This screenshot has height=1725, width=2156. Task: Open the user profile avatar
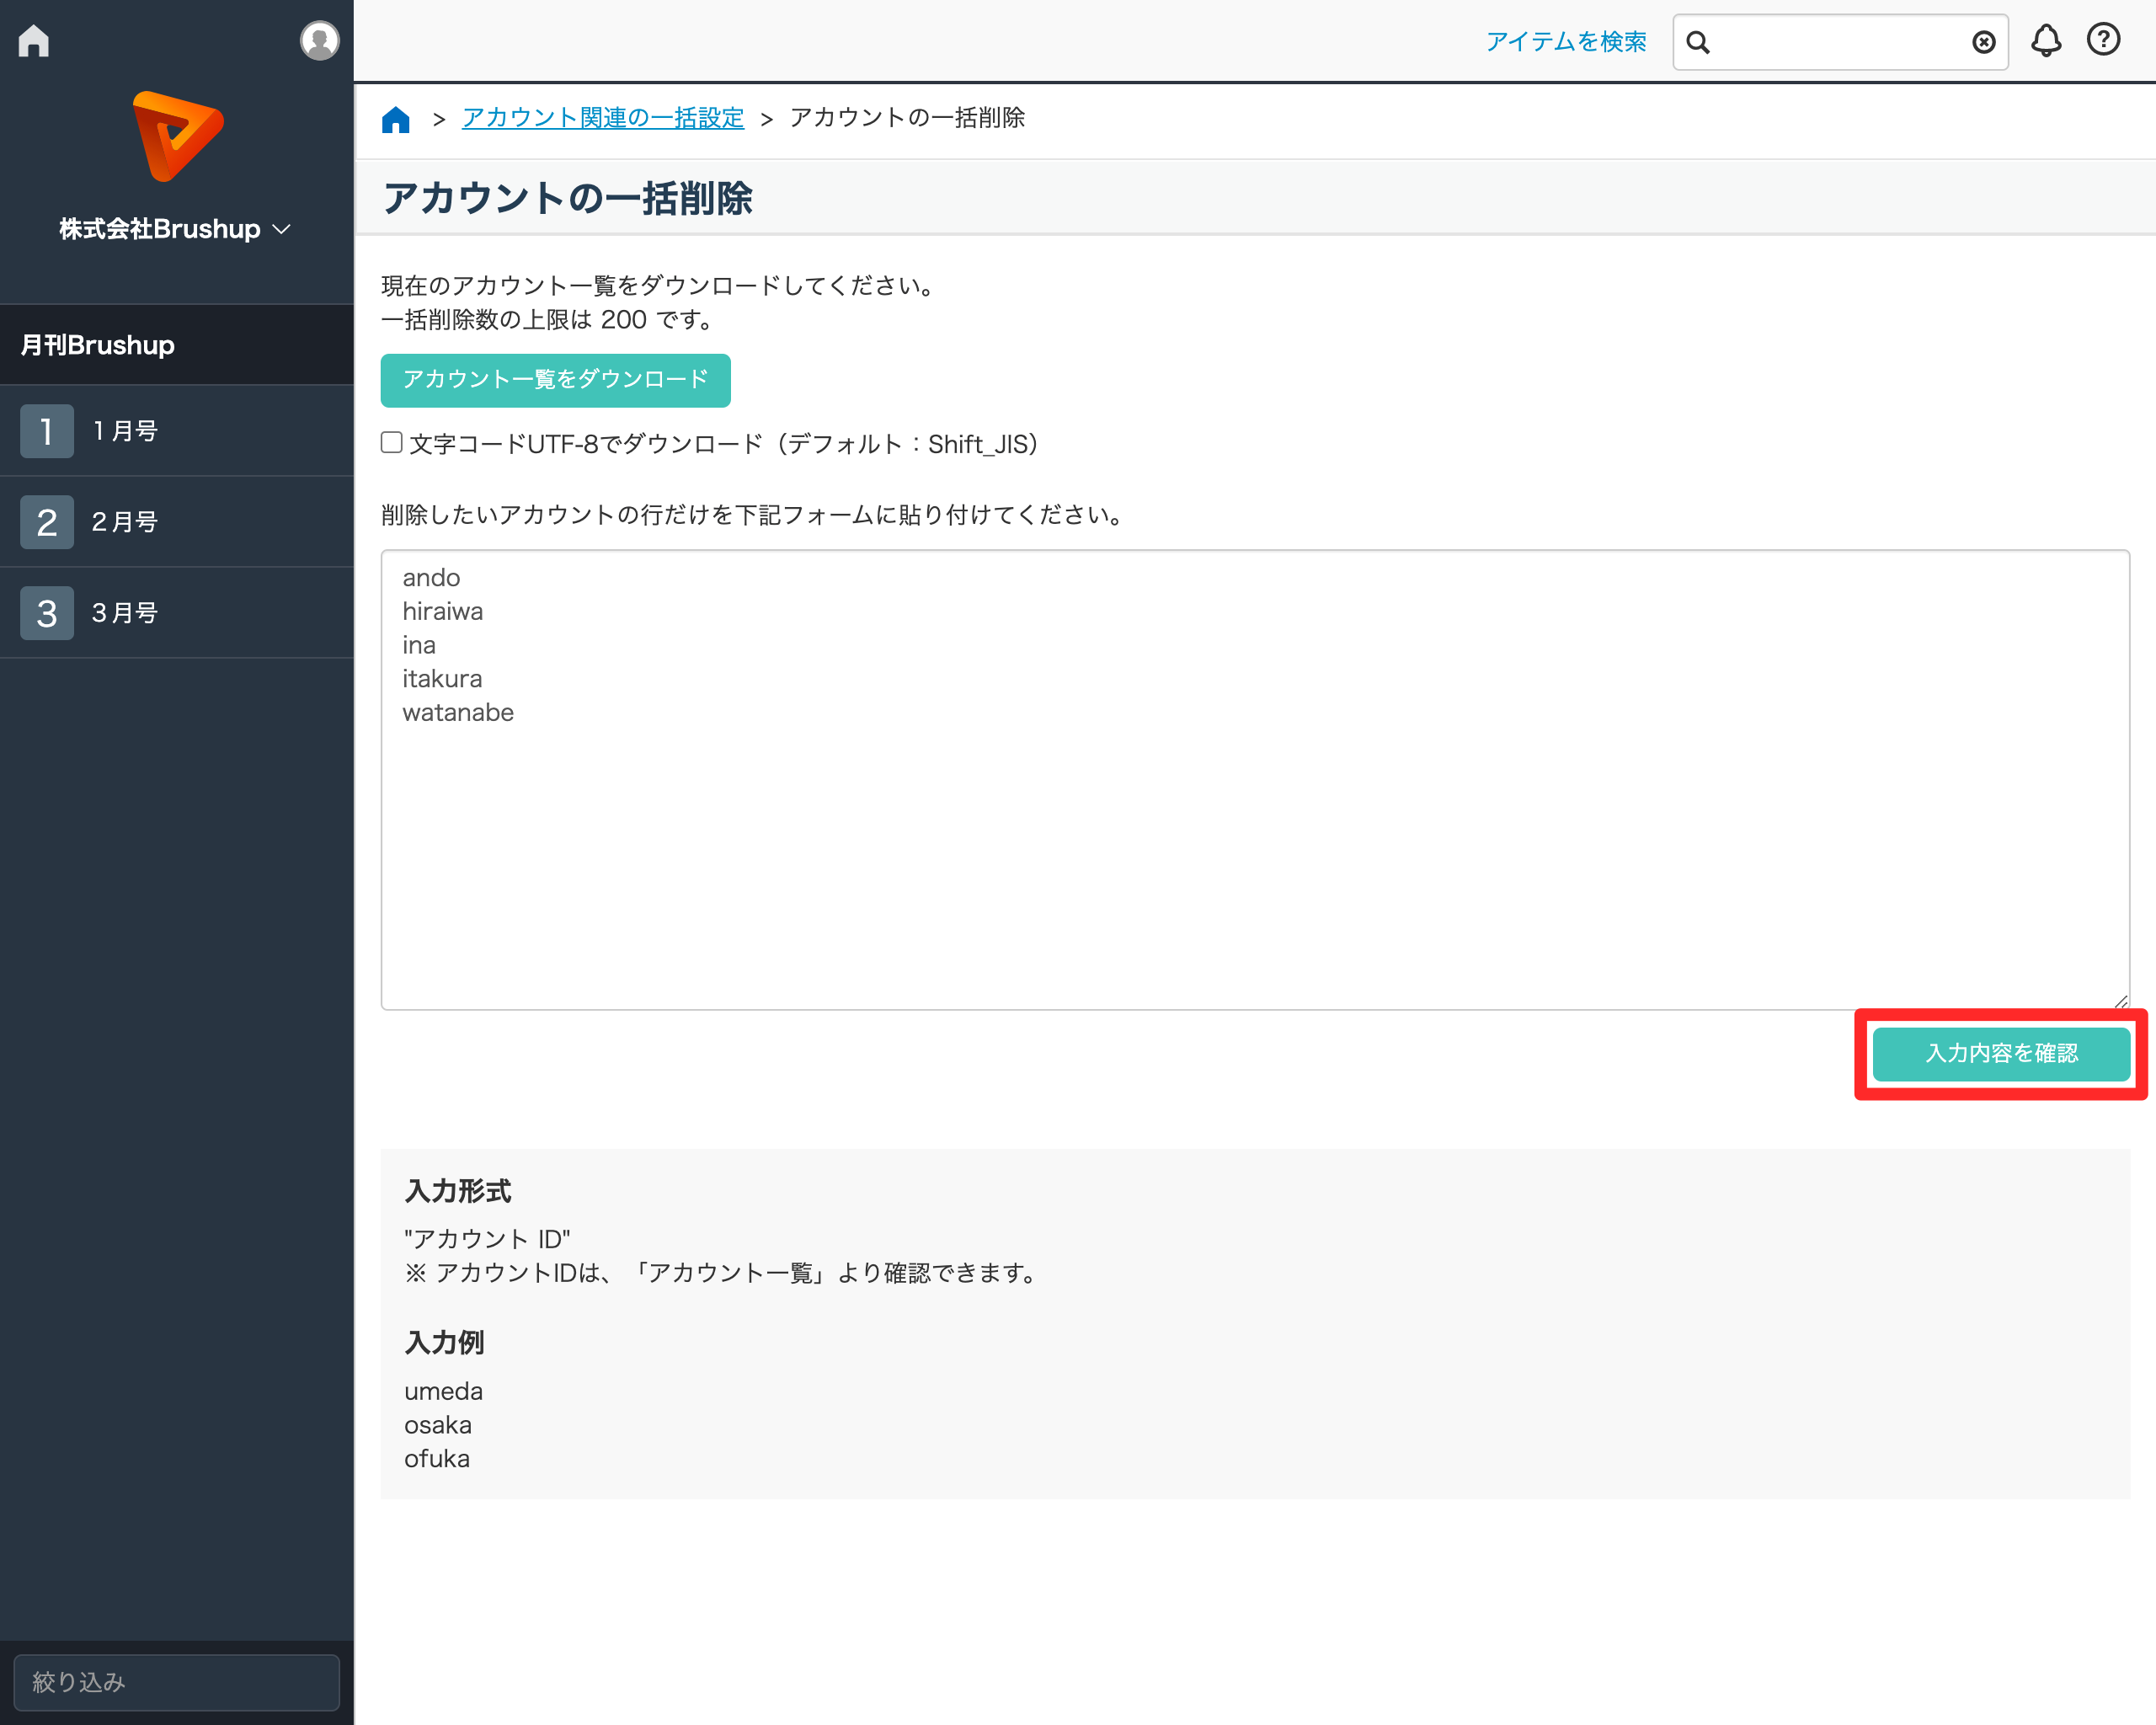coord(319,41)
